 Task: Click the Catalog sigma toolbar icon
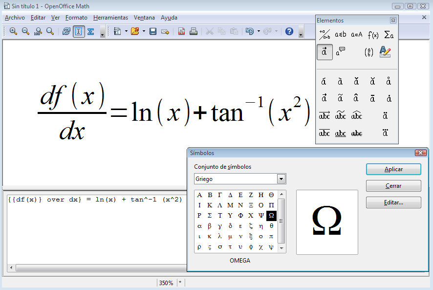[91, 31]
